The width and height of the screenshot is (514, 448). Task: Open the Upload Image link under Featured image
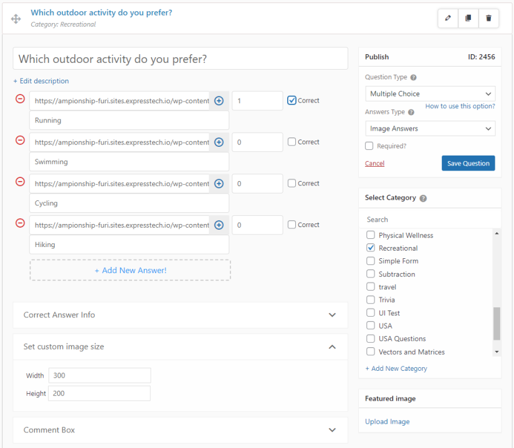(x=387, y=421)
